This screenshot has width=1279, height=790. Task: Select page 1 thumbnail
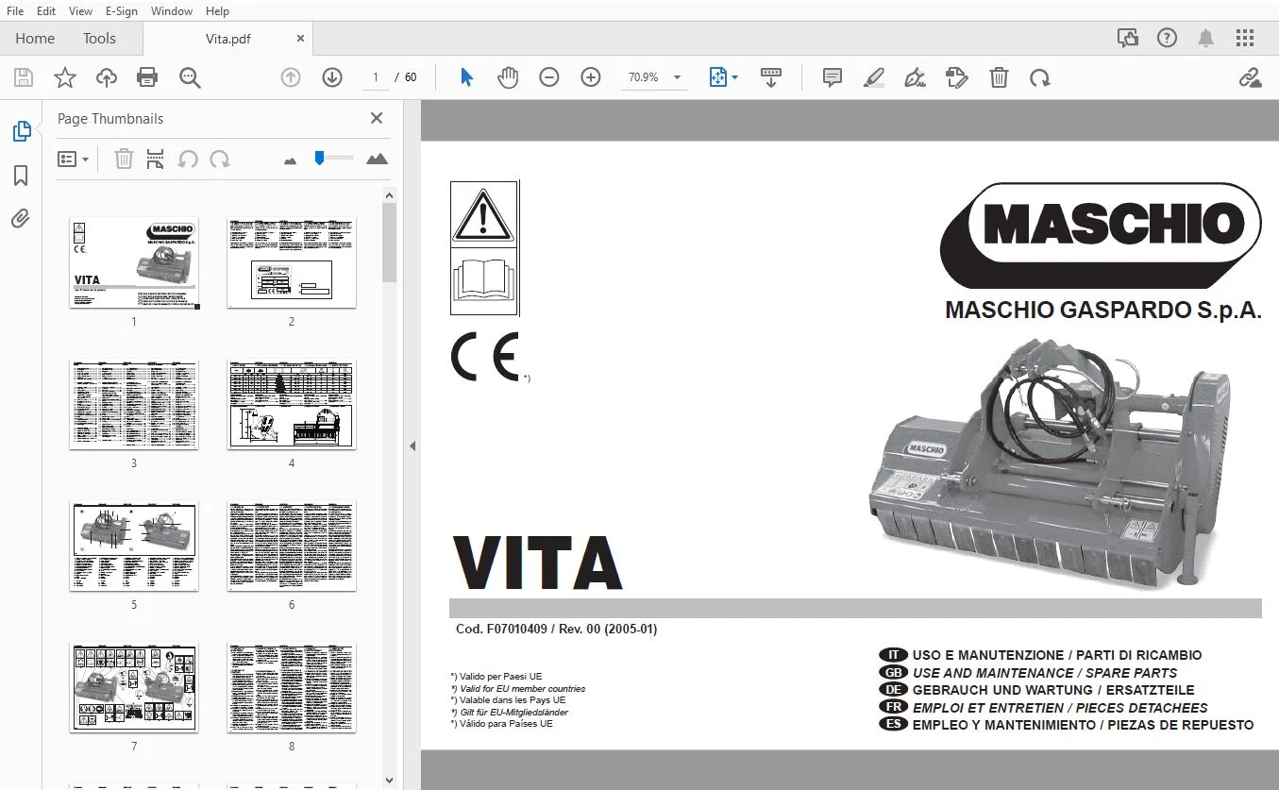[x=134, y=261]
